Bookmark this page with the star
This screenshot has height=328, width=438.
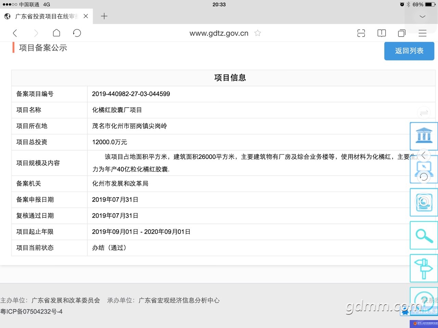tap(258, 33)
